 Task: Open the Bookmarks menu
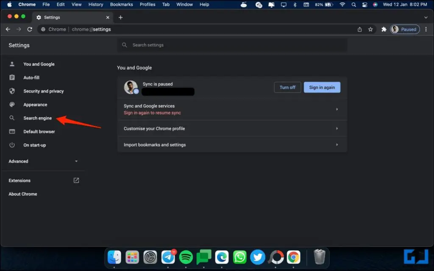click(x=122, y=4)
